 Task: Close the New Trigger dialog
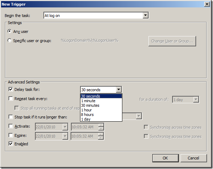[x=207, y=4]
